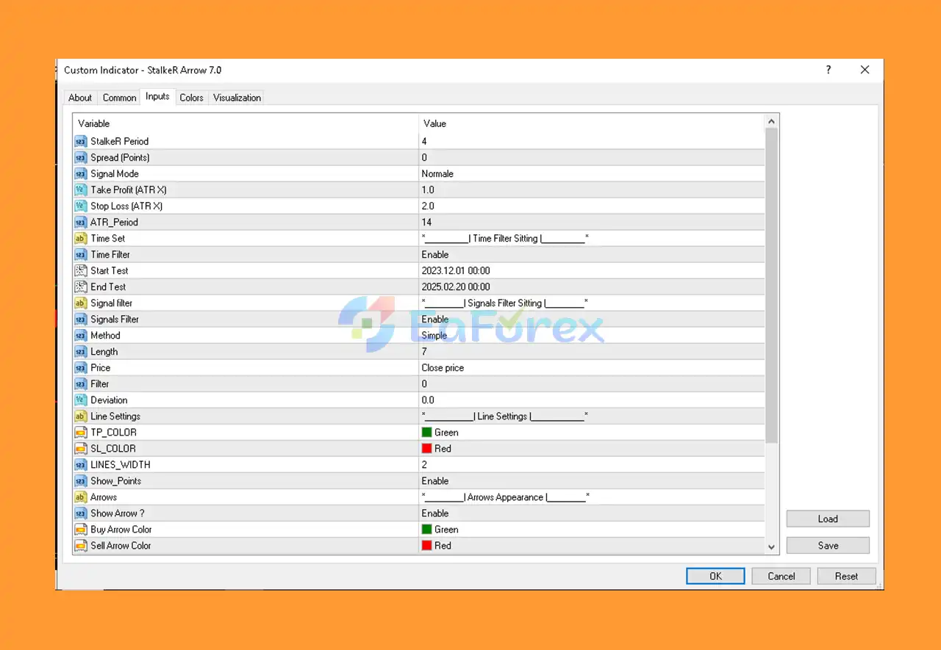The height and width of the screenshot is (650, 941).
Task: Click the color-type icon beside TP_COLOR
Action: pyautogui.click(x=81, y=432)
